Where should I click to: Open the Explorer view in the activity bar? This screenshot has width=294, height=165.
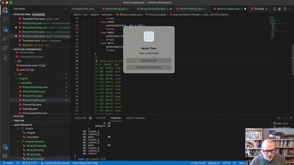pyautogui.click(x=5, y=10)
